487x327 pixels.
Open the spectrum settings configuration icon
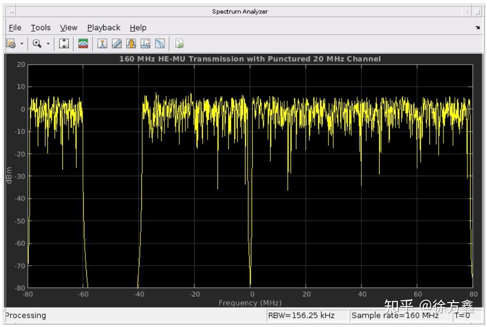[11, 44]
